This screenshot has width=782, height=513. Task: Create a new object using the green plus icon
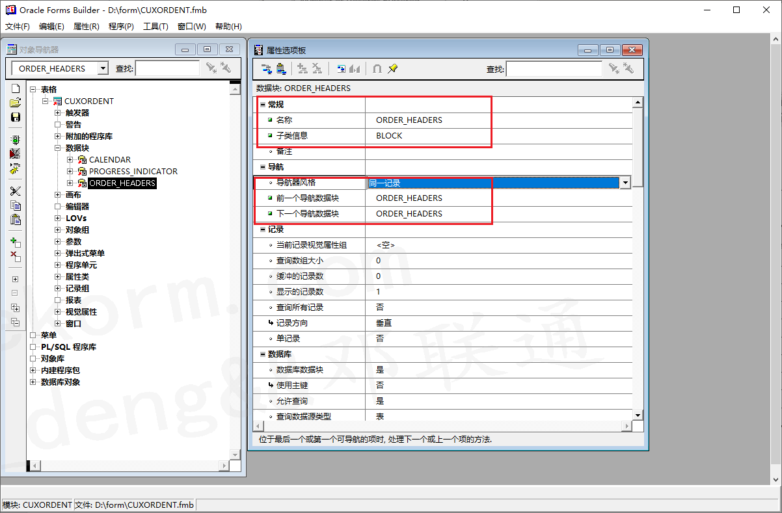[x=14, y=243]
